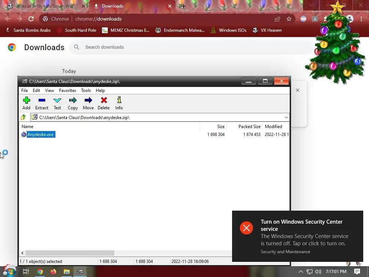Select the Anydeske.exe file row
Screen dimensions: 369x277
click(x=154, y=135)
